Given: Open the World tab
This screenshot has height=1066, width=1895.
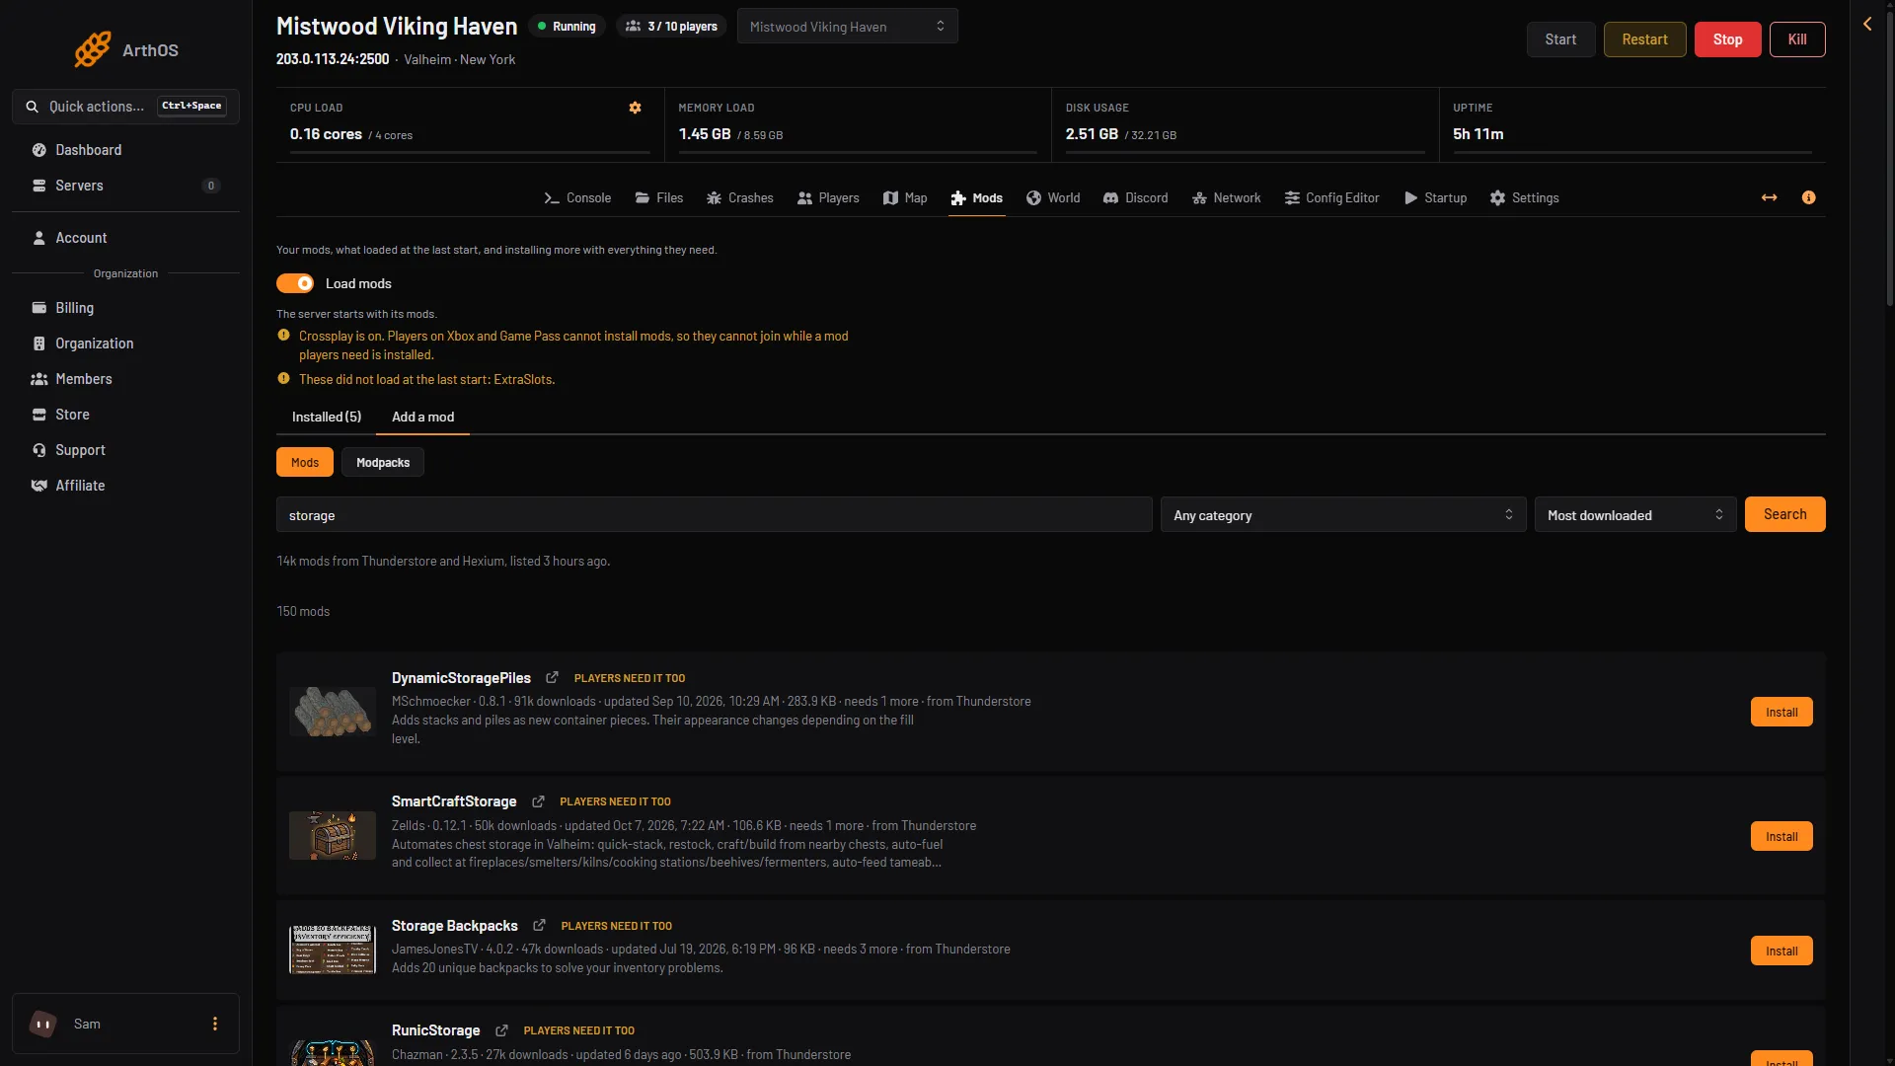Looking at the screenshot, I should (1053, 197).
